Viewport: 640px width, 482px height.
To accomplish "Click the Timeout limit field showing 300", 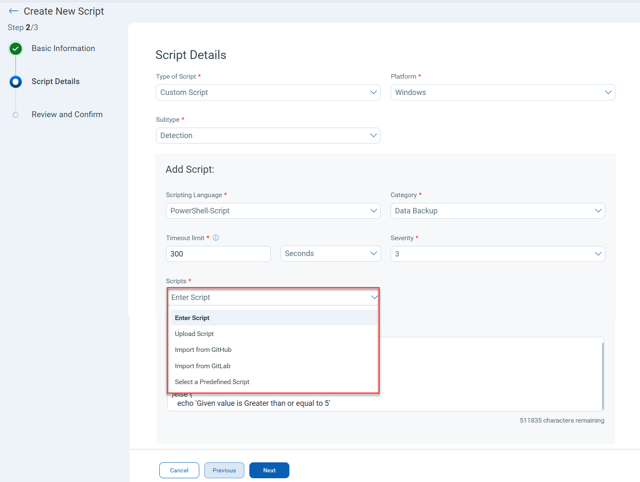I will click(218, 254).
